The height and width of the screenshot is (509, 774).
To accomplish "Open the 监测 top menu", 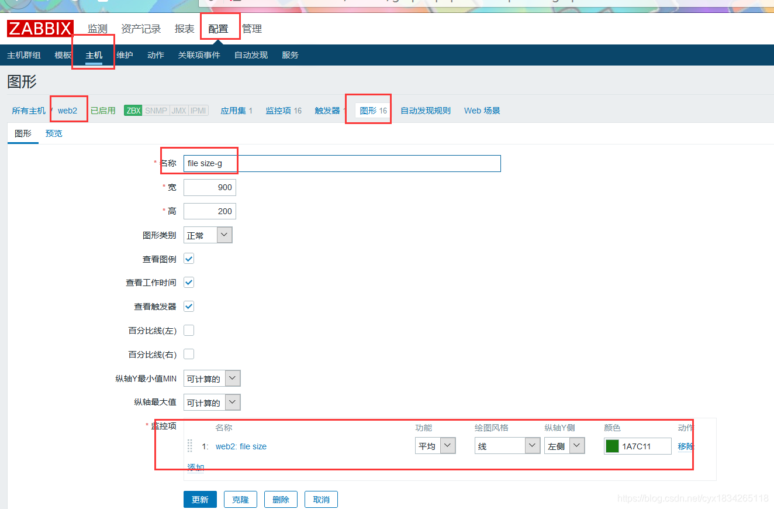I will [98, 29].
